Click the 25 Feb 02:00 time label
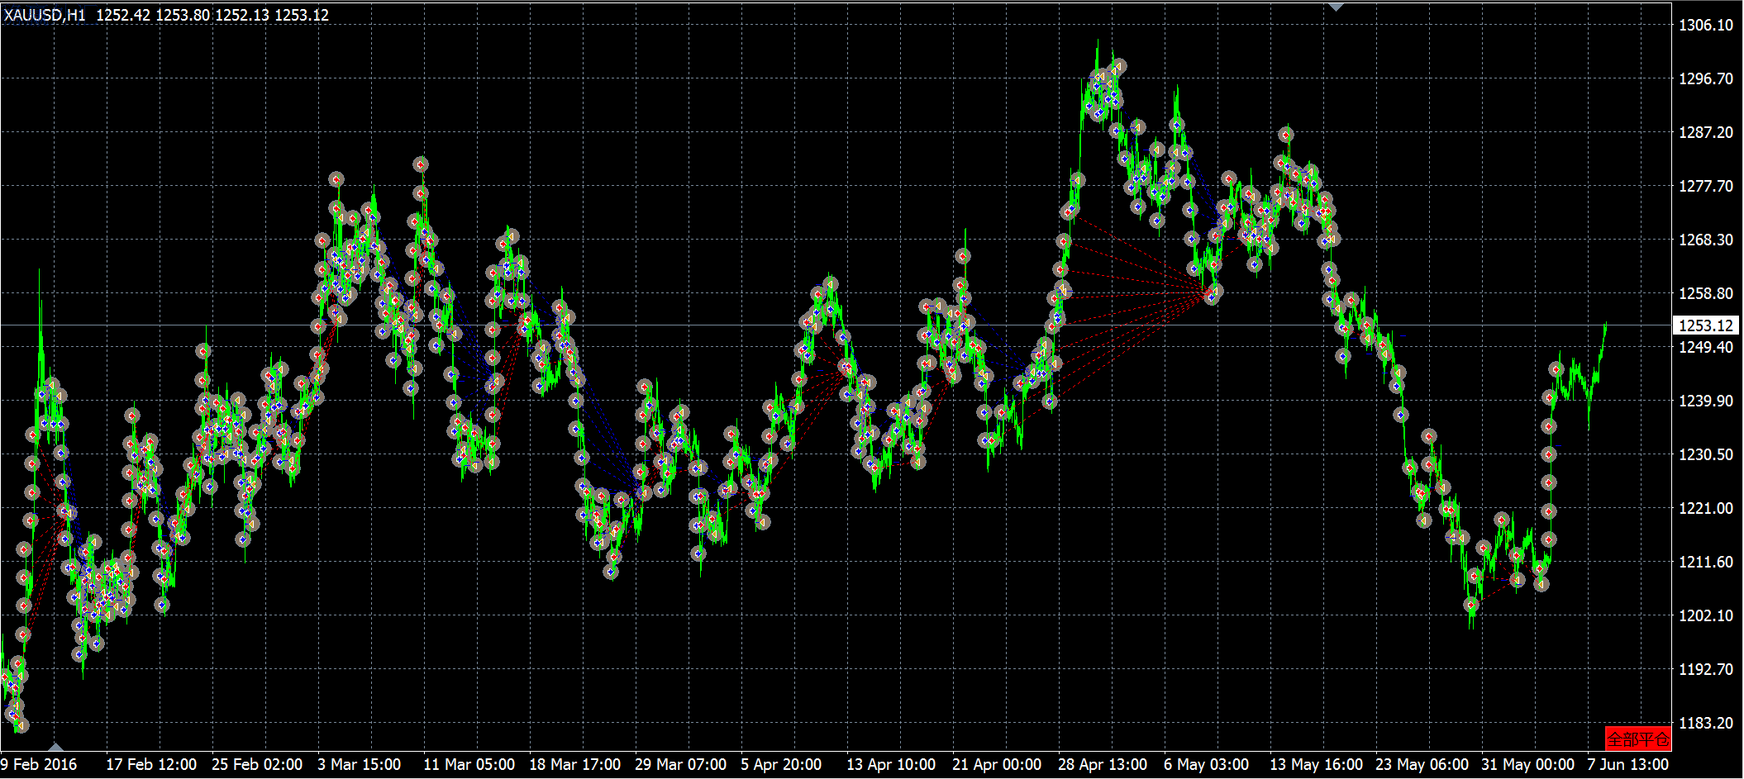Viewport: 1744px width, 779px height. click(x=257, y=764)
